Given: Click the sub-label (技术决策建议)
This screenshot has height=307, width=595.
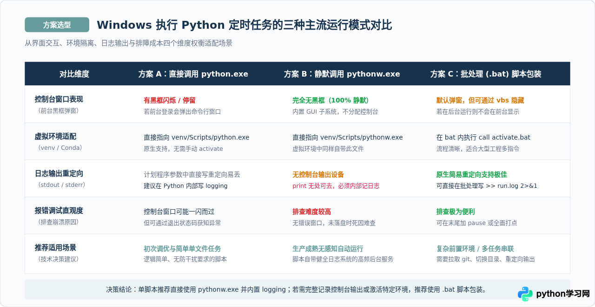Looking at the screenshot, I should click(59, 259).
